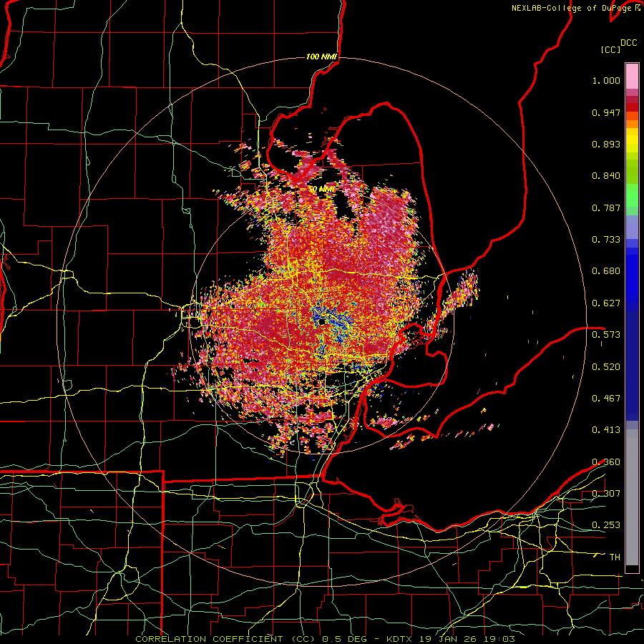The height and width of the screenshot is (644, 644).
Task: Click the 0.253 value on the color scale
Action: click(606, 525)
